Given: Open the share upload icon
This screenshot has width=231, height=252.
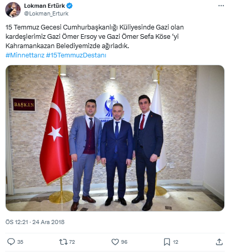Looking at the screenshot, I should coord(219,242).
